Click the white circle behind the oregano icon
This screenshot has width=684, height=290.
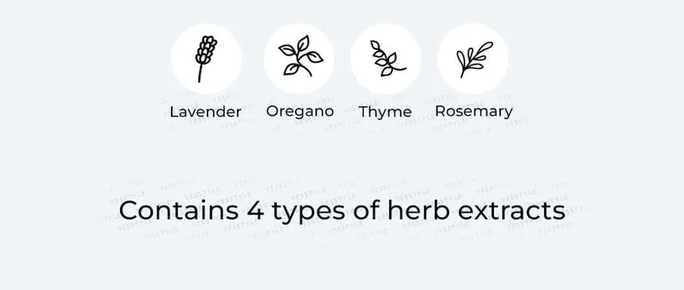tap(299, 59)
